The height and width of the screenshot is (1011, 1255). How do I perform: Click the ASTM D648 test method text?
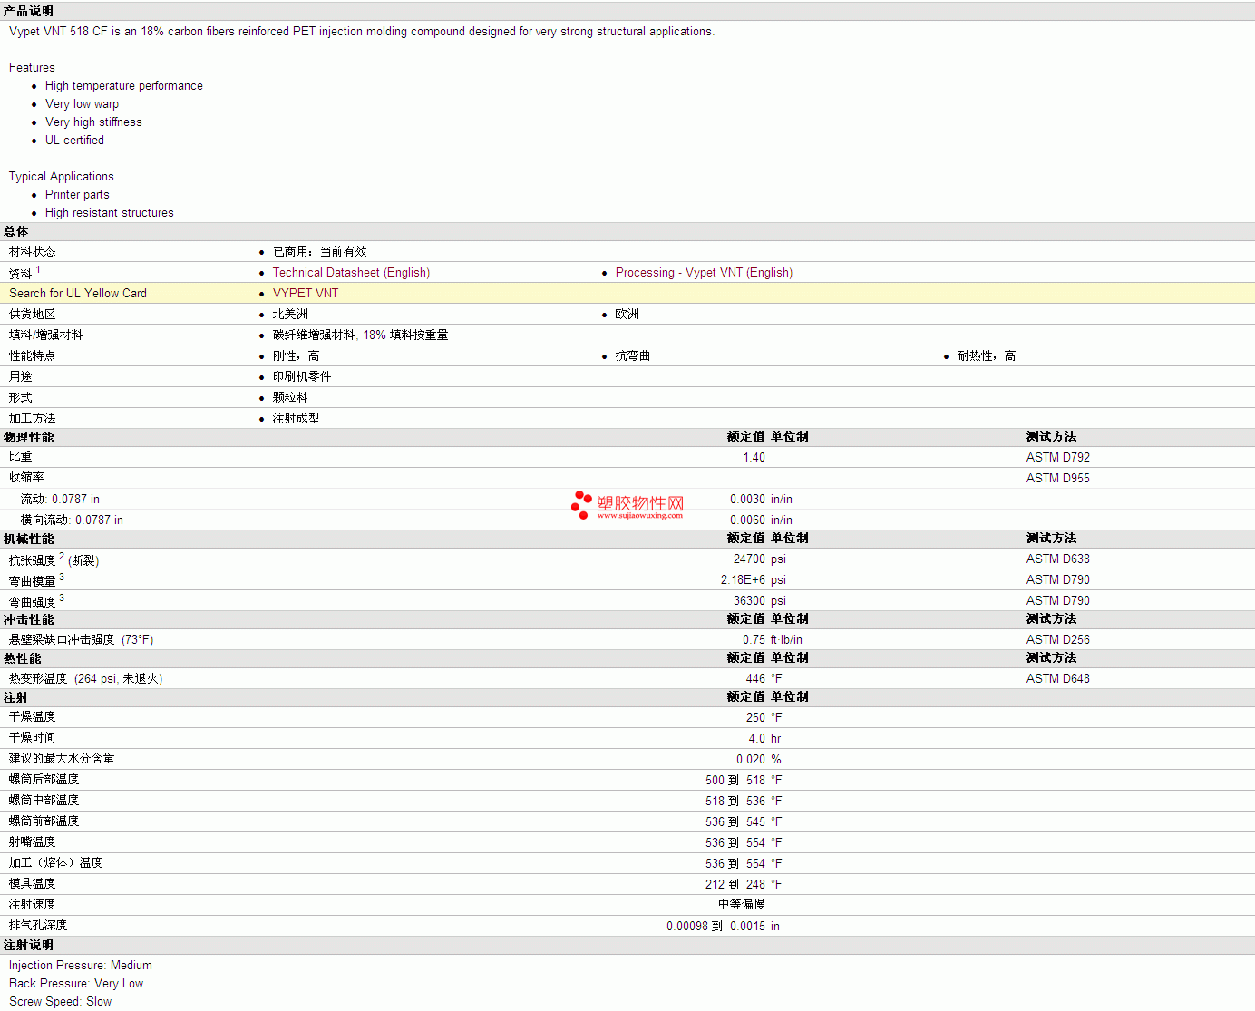point(1057,679)
